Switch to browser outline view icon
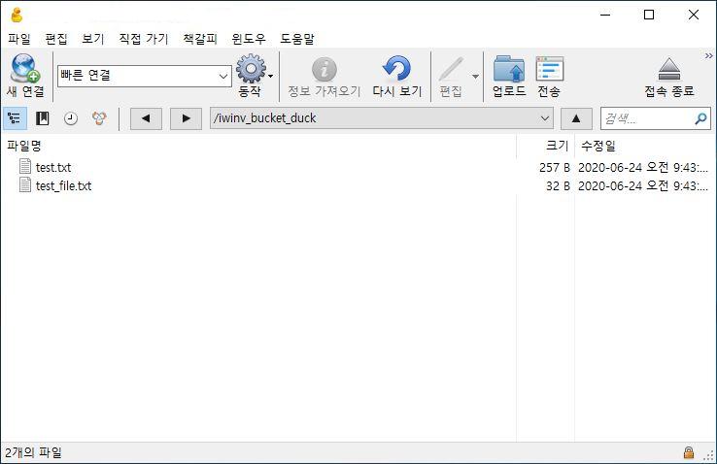717x464 pixels. click(15, 118)
